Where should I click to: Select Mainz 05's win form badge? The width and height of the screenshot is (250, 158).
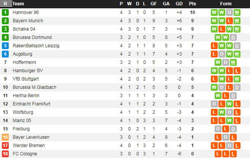pyautogui.click(x=229, y=121)
